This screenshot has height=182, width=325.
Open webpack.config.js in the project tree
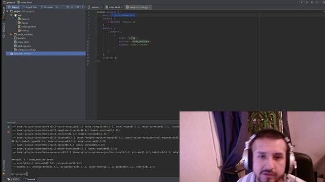pos(25,50)
